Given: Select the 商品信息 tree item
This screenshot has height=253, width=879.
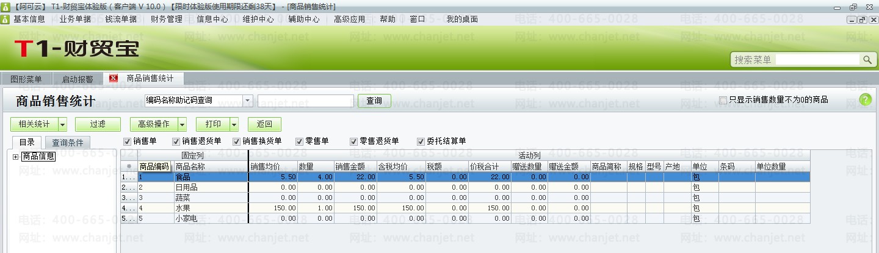Looking at the screenshot, I should (38, 157).
